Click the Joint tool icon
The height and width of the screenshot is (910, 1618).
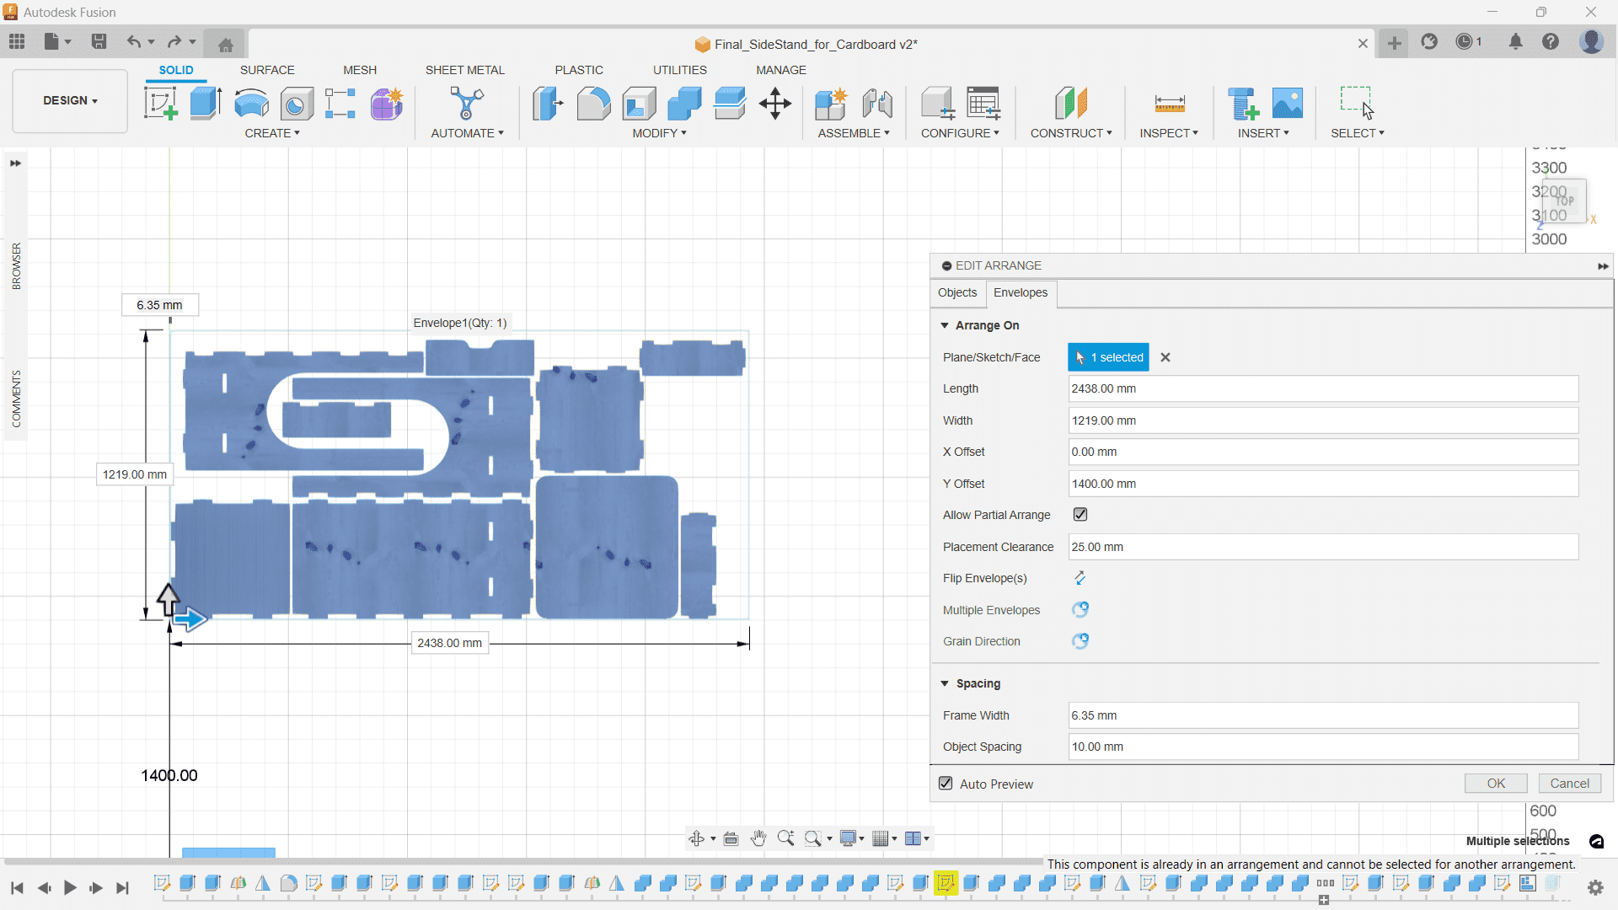[x=877, y=104]
